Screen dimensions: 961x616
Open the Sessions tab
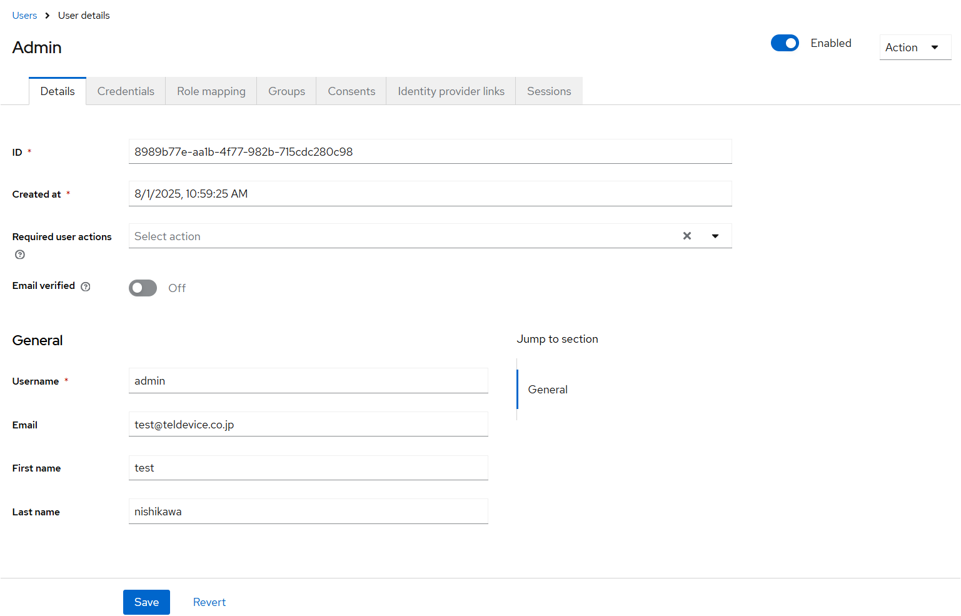coord(548,91)
